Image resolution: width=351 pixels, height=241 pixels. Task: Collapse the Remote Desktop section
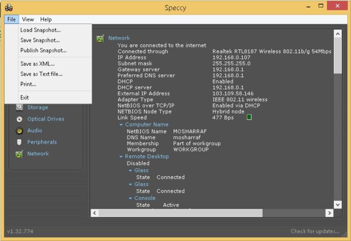pyautogui.click(x=121, y=156)
